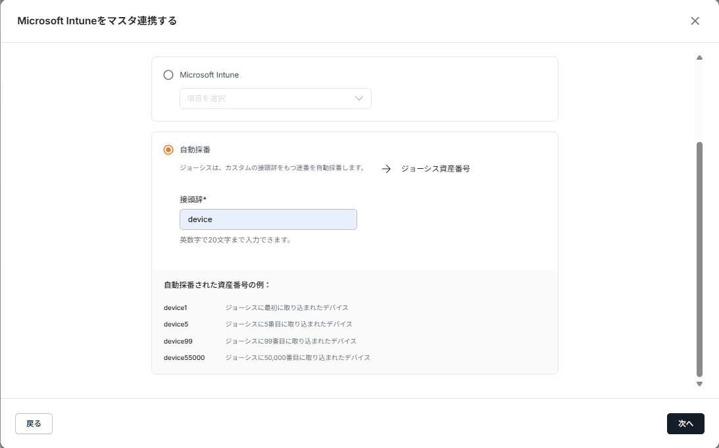Screen dimensions: 719x448
Task: Click the 'Microsoft Intune' option label text
Action: coord(209,75)
